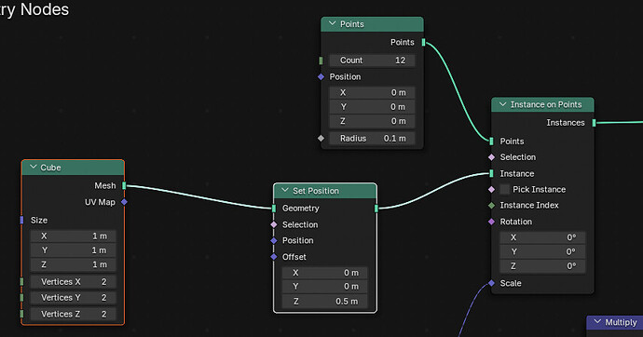Click the Points input socket on Instance on Points
This screenshot has width=643, height=337.
pyautogui.click(x=491, y=142)
